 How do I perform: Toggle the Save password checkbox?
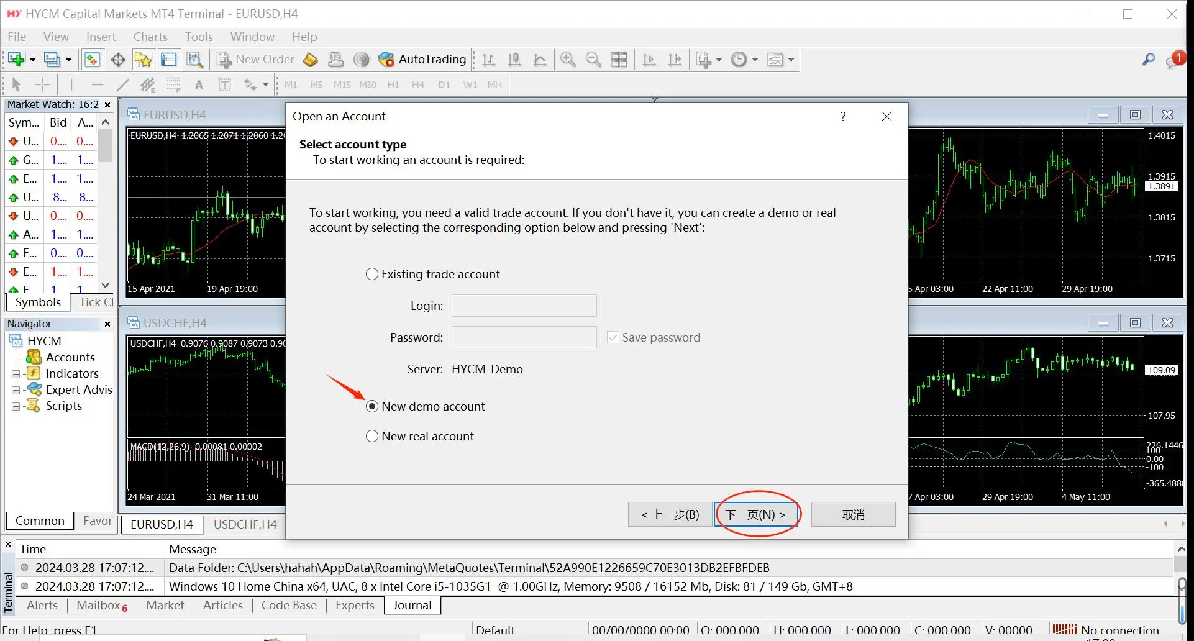[613, 337]
